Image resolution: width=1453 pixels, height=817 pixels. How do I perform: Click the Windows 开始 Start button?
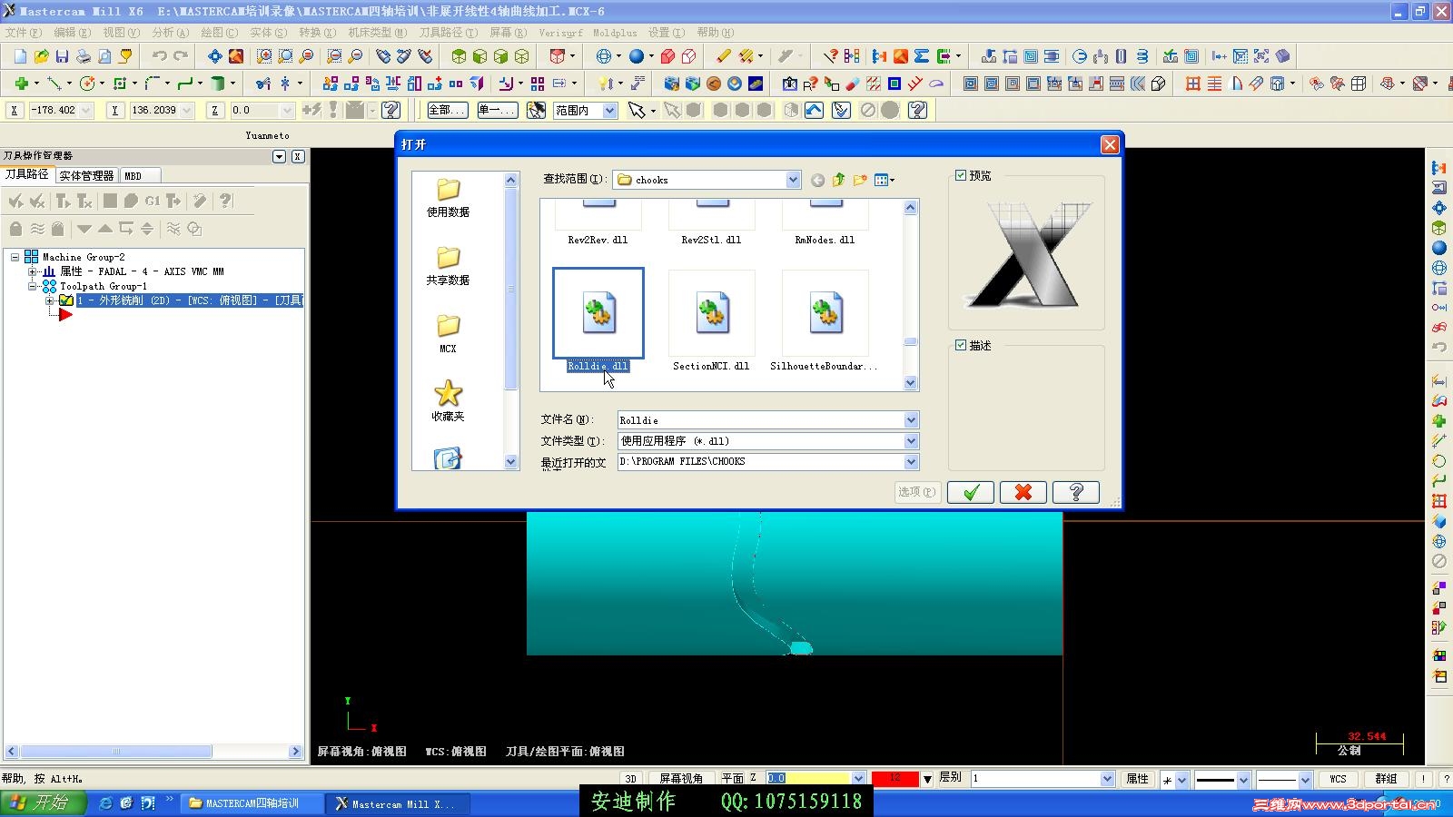(x=44, y=803)
